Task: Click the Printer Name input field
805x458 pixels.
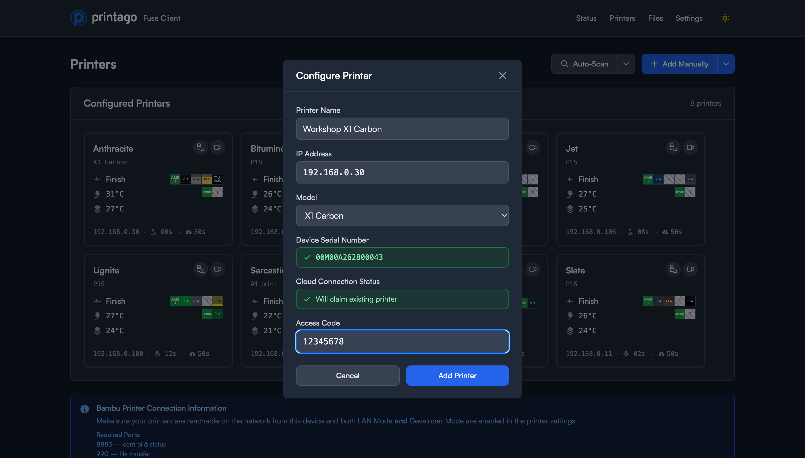Action: click(402, 129)
